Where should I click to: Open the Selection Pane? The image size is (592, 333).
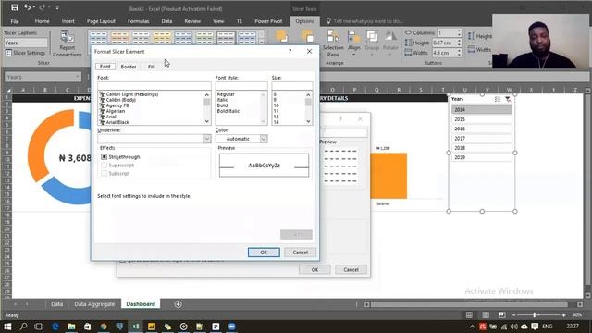click(333, 43)
